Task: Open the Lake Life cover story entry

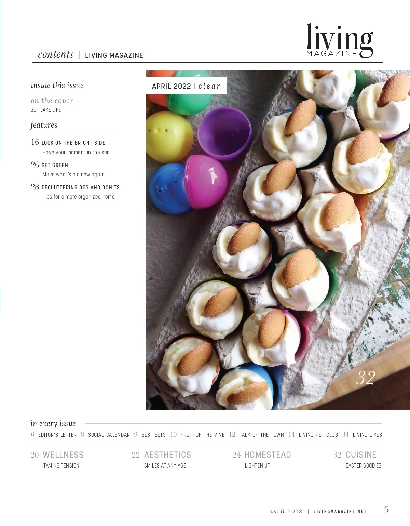Action: pos(46,110)
